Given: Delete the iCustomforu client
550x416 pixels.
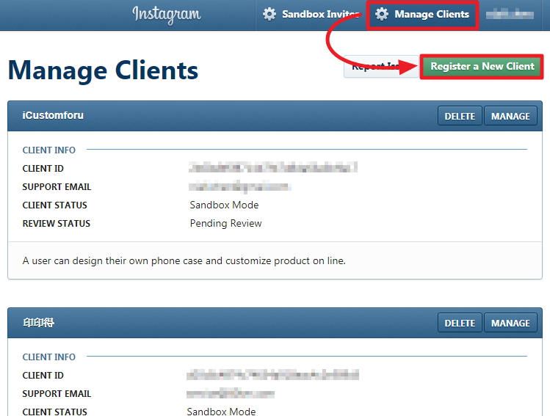Looking at the screenshot, I should coord(460,116).
